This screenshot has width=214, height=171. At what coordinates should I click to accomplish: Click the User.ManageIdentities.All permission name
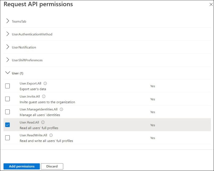click(x=39, y=109)
